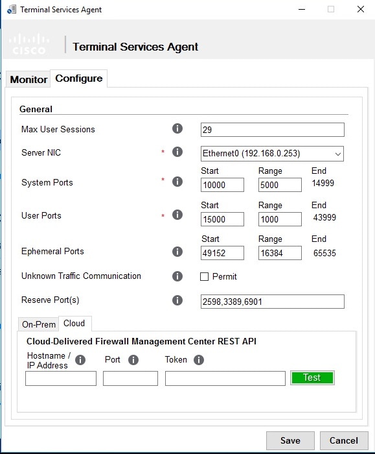
Task: Click the cloud Port input field
Action: coord(130,378)
